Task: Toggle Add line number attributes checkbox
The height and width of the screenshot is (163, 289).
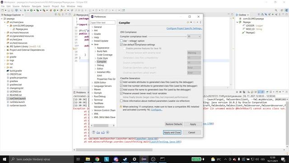Action: point(121,86)
